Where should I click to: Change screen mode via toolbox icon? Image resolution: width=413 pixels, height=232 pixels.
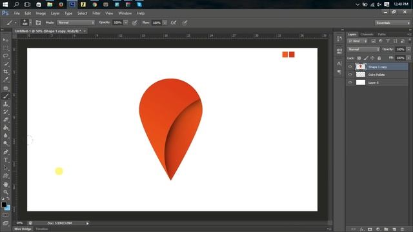click(x=6, y=223)
